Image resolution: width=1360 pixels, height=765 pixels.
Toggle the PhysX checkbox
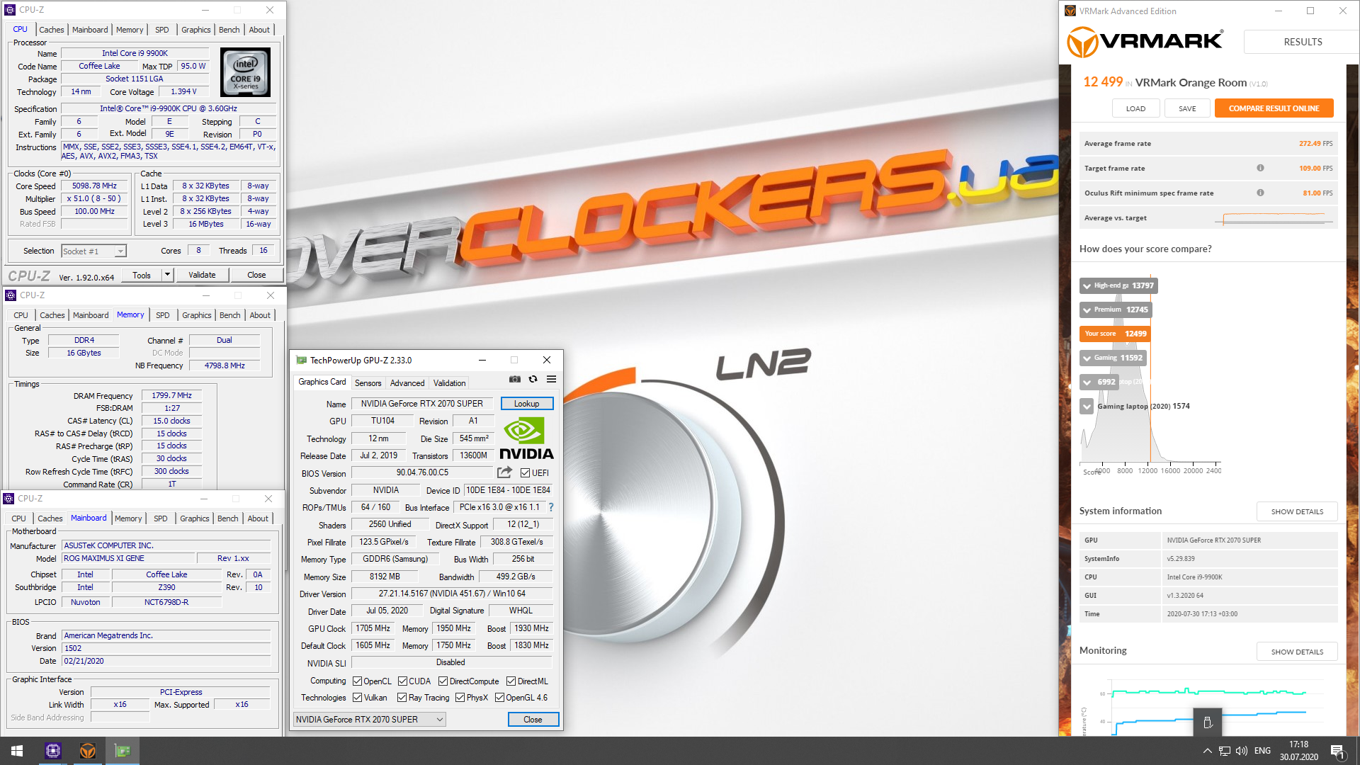[460, 698]
